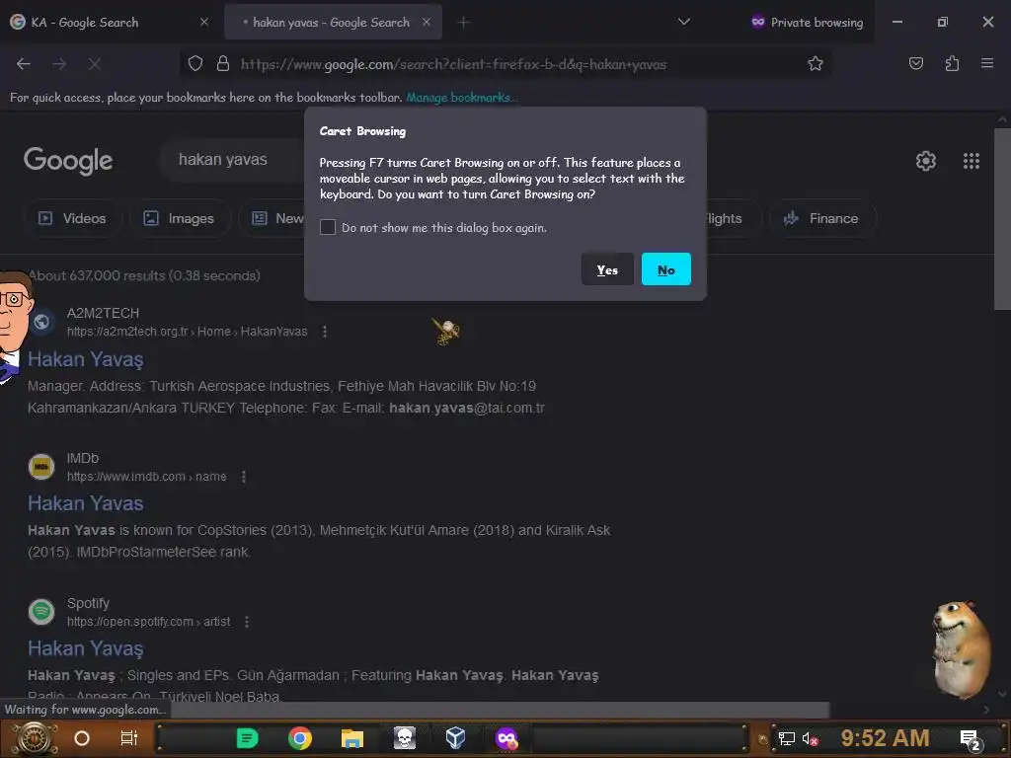Open the tracking protection shield icon
Viewport: 1011px width, 758px height.
click(195, 63)
